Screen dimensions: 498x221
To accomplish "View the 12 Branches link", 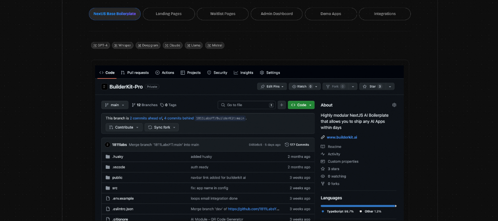I will 145,105.
